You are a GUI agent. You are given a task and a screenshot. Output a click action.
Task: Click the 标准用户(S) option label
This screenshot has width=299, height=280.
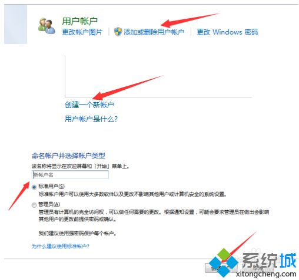tap(51, 186)
